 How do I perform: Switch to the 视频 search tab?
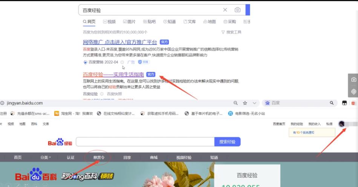tap(109, 22)
